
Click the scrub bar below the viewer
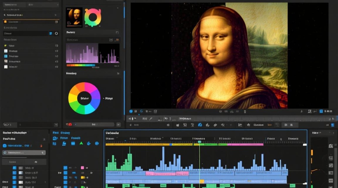231,119
